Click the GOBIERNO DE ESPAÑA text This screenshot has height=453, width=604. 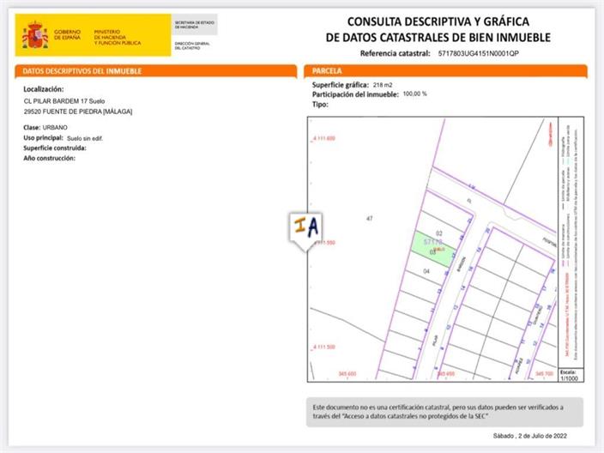[x=68, y=34]
